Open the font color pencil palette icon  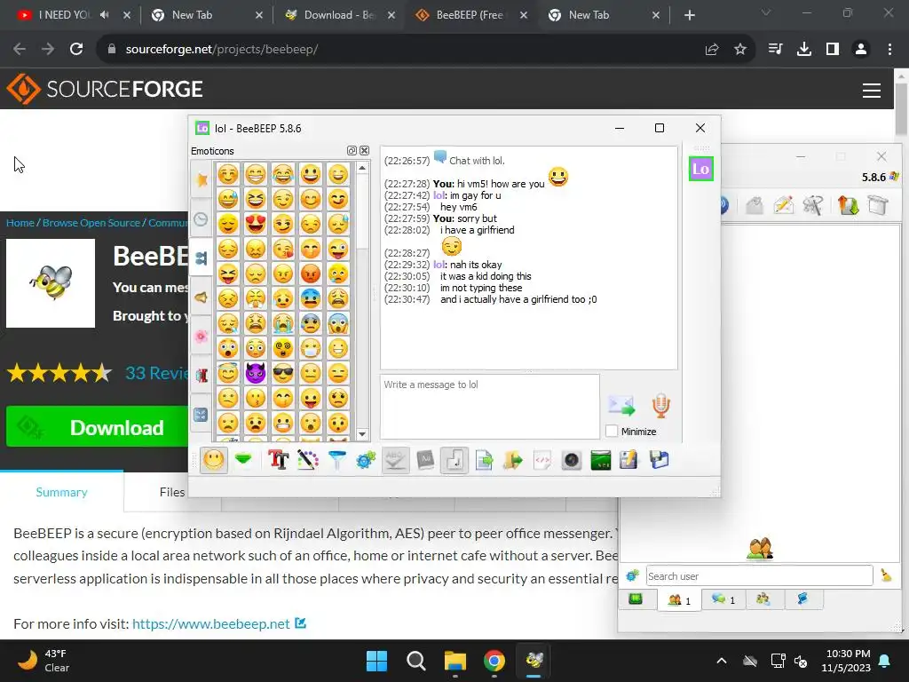[x=308, y=461]
